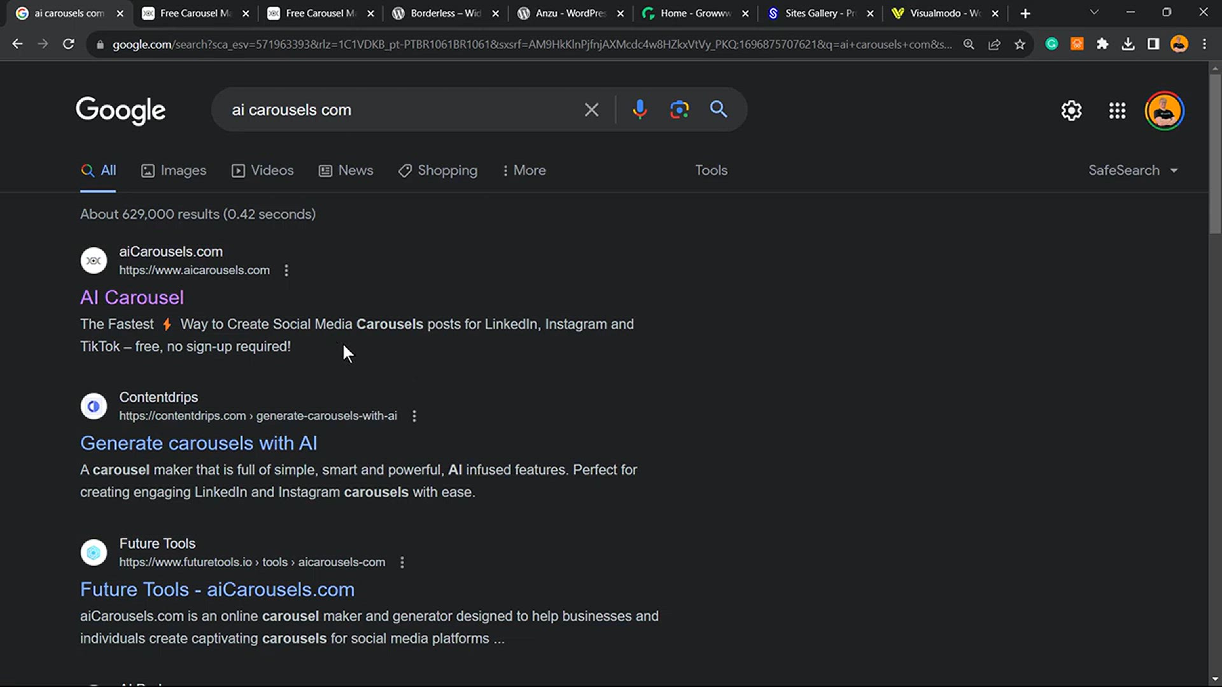The width and height of the screenshot is (1222, 687).
Task: Open the Google apps grid
Action: pyautogui.click(x=1117, y=111)
